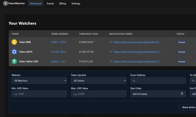This screenshot has height=117, width=196.
Task: Go to the Events tab
Action: click(50, 3)
